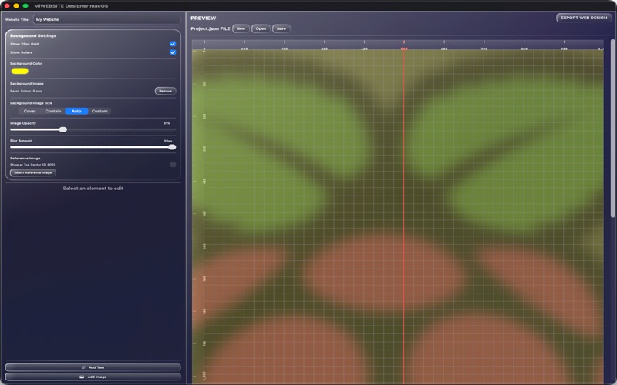Image resolution: width=617 pixels, height=385 pixels.
Task: Click Select Reference Image button
Action: click(33, 172)
